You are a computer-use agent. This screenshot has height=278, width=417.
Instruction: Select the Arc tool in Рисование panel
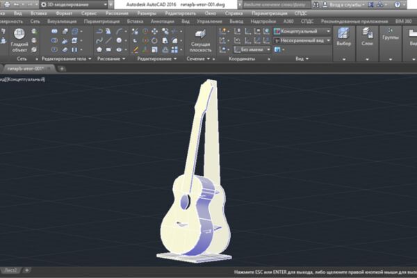click(119, 31)
